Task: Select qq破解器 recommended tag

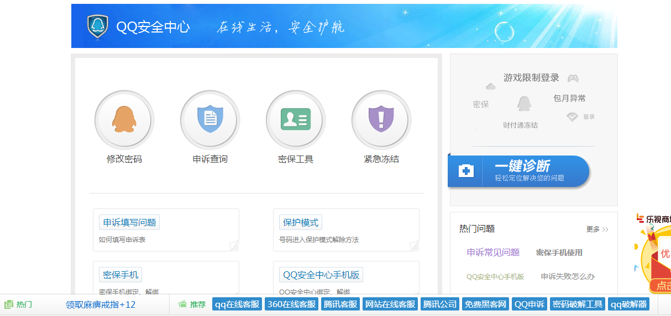Action: click(x=628, y=304)
